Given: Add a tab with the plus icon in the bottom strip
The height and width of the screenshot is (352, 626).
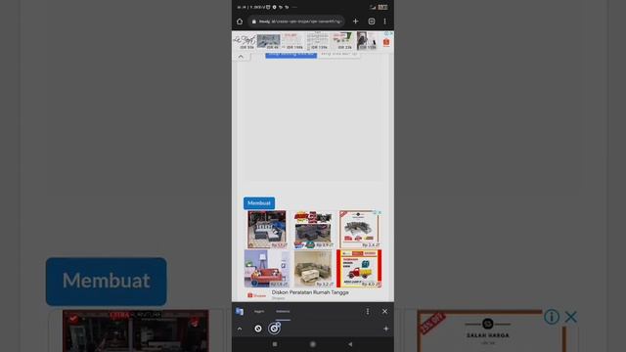Looking at the screenshot, I should [x=385, y=329].
